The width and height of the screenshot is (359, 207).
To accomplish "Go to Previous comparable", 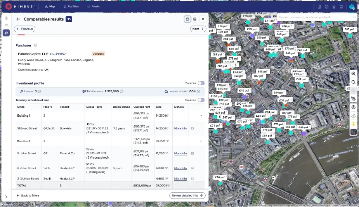I will tap(24, 29).
